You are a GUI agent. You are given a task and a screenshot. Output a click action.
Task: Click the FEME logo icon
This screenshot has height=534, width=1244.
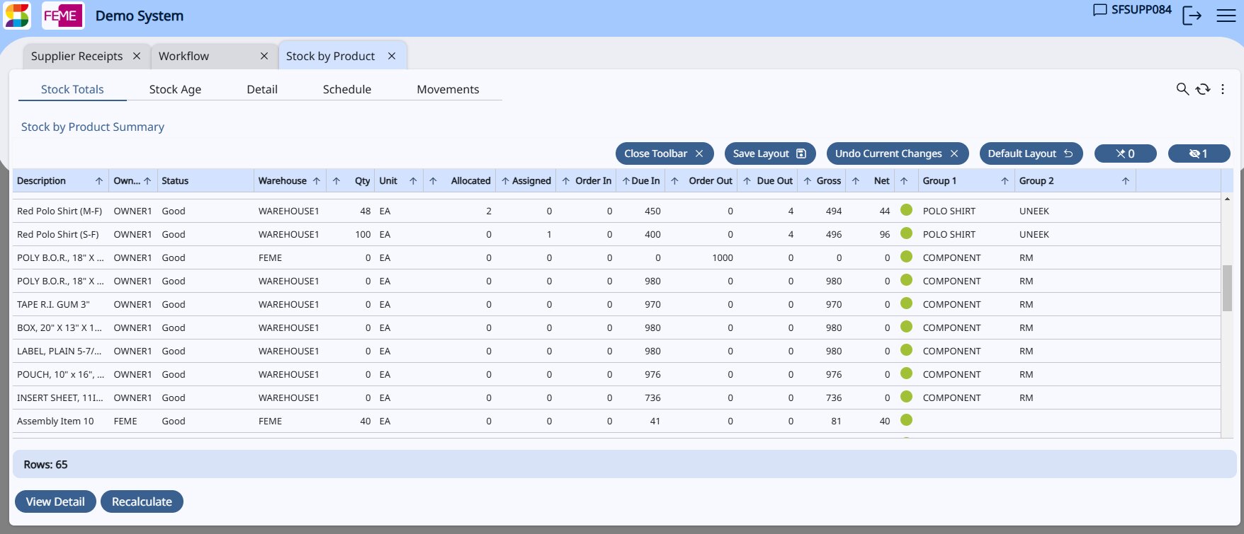click(63, 16)
